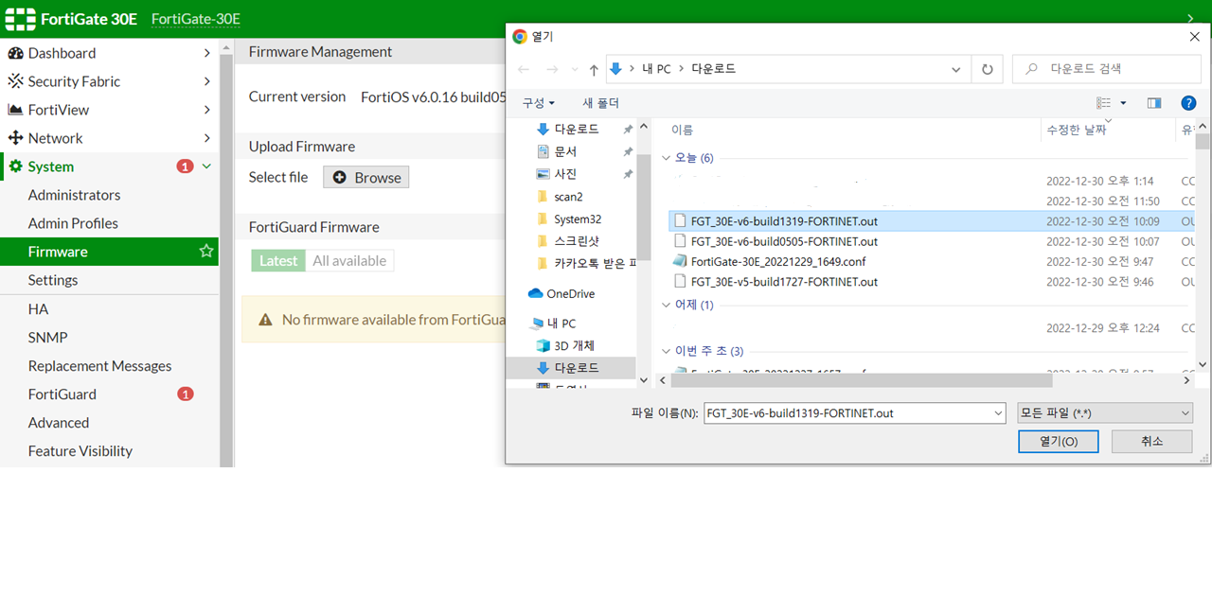Collapse the 이번 주 초 (3) group

pos(666,351)
